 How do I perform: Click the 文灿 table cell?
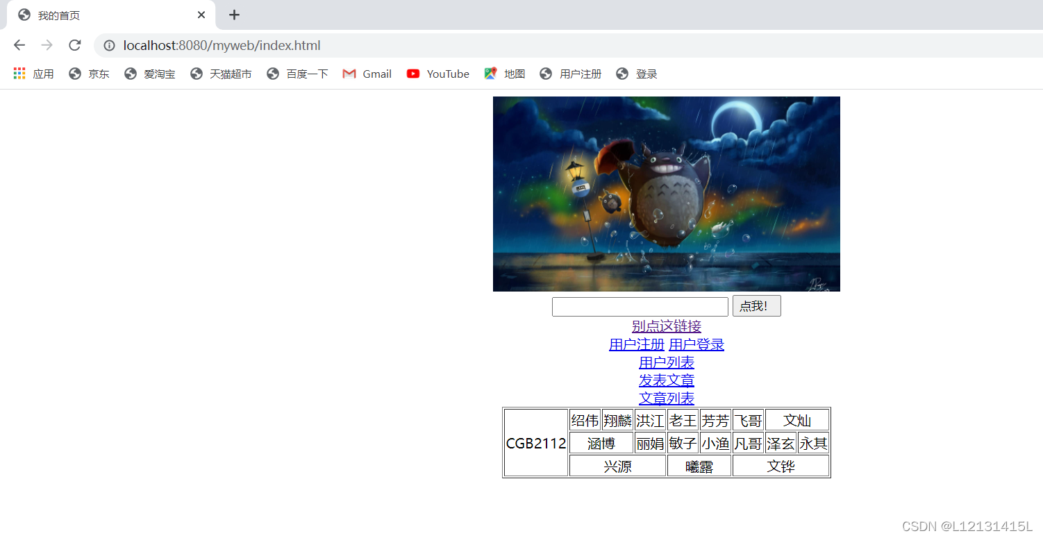(797, 420)
